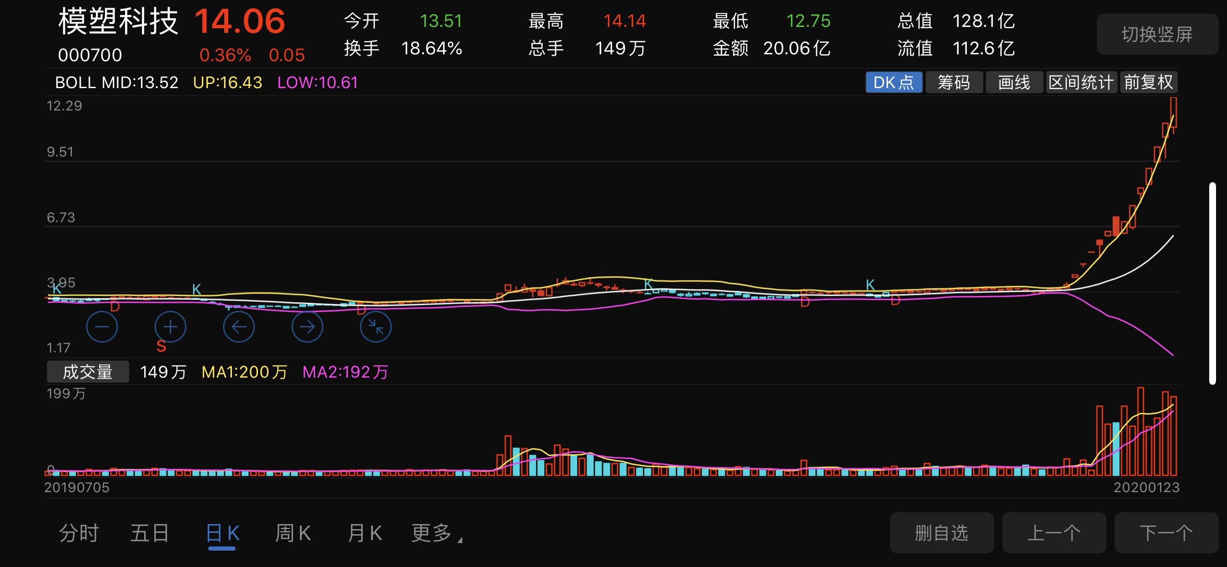Tap the current price 14.06

coord(240,22)
